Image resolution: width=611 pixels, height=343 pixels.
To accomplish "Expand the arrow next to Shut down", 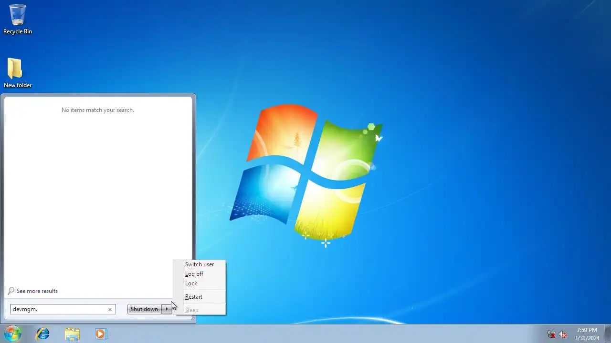I will coord(167,309).
